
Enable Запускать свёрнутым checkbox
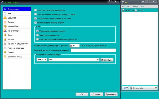click(x=37, y=35)
